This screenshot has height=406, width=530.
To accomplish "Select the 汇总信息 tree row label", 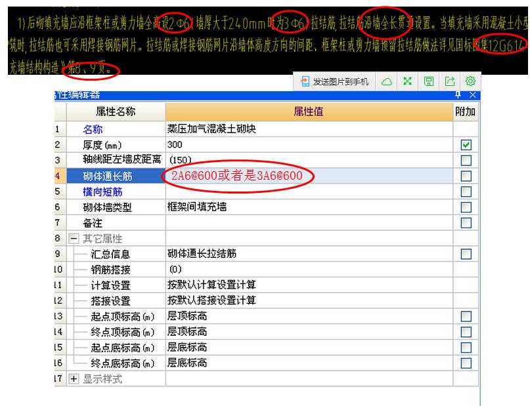I will coord(110,254).
